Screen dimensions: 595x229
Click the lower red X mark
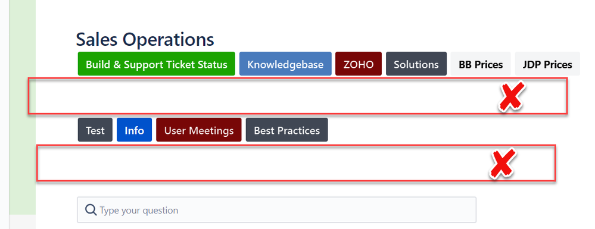click(x=503, y=164)
